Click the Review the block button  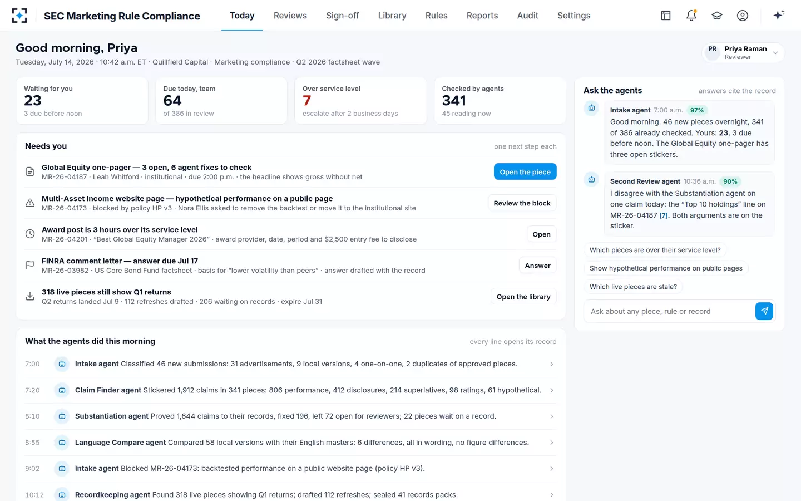click(x=522, y=203)
